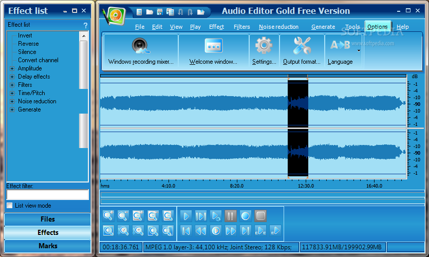Select the Convert channel effect
This screenshot has width=429, height=257.
click(38, 60)
